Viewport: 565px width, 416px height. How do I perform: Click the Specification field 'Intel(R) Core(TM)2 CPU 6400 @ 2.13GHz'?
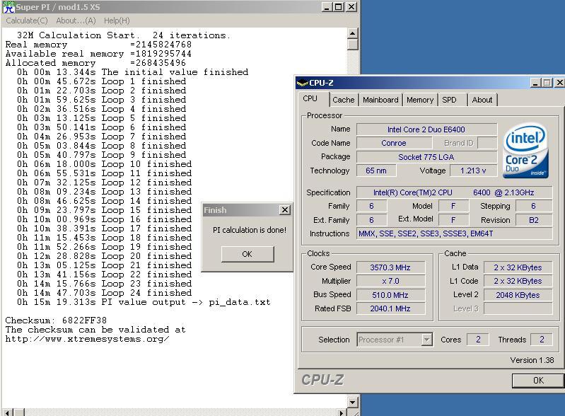[454, 192]
